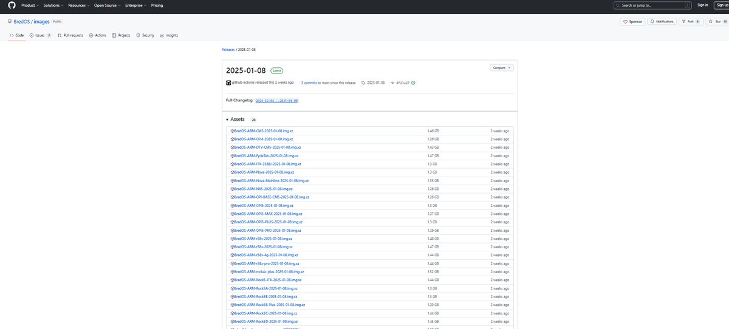Click the green verified checkmark icon
This screenshot has height=329, width=729.
(x=413, y=83)
